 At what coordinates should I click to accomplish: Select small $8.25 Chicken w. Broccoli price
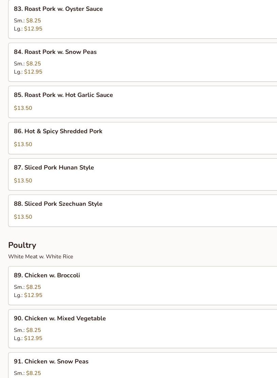click(x=33, y=287)
